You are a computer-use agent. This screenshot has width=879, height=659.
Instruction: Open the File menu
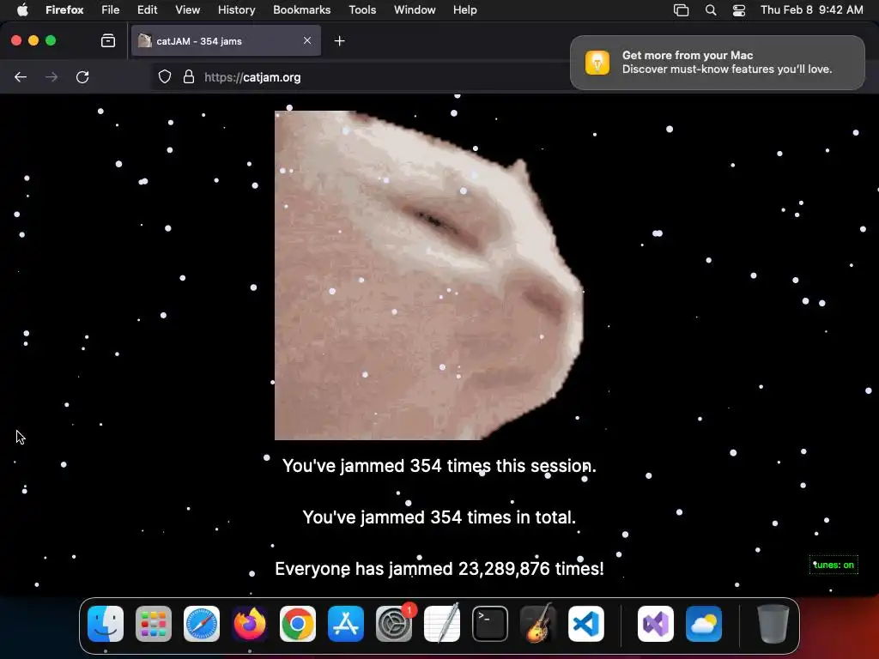pyautogui.click(x=111, y=9)
